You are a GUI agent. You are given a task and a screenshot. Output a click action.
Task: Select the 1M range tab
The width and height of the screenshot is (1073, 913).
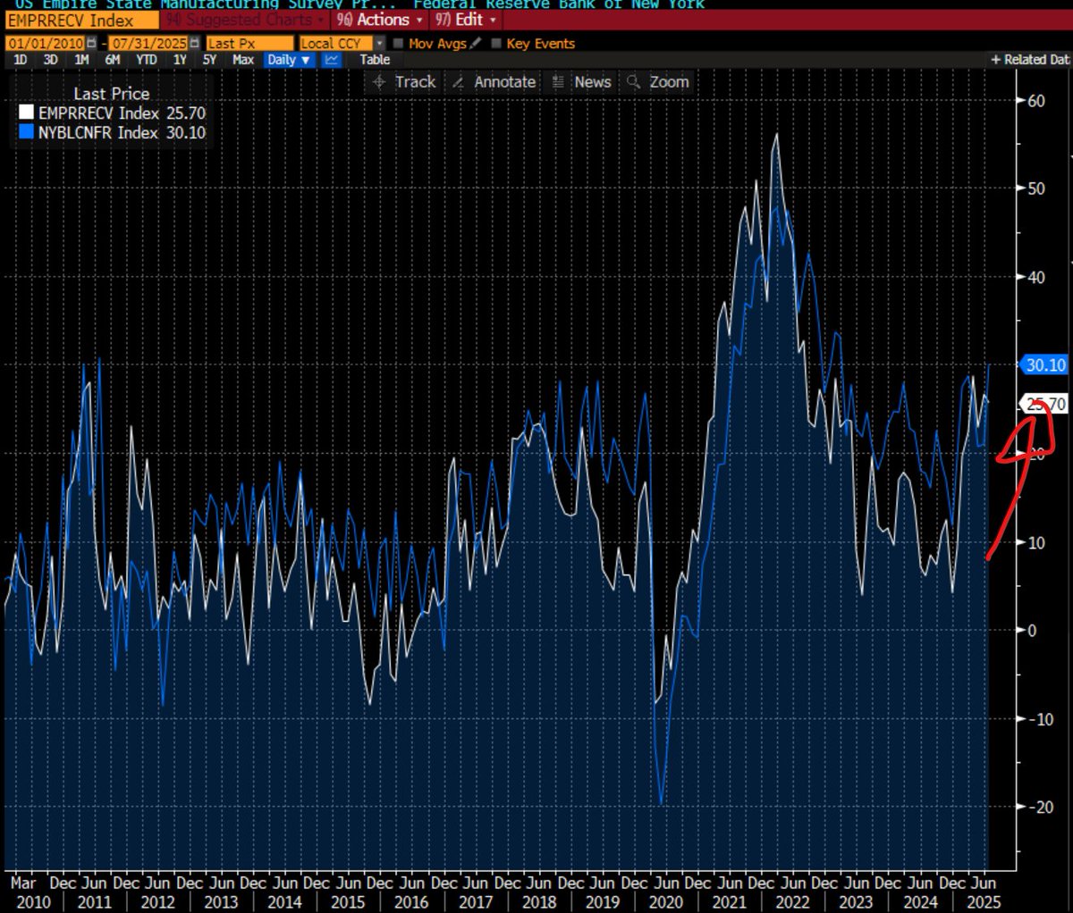(x=81, y=60)
